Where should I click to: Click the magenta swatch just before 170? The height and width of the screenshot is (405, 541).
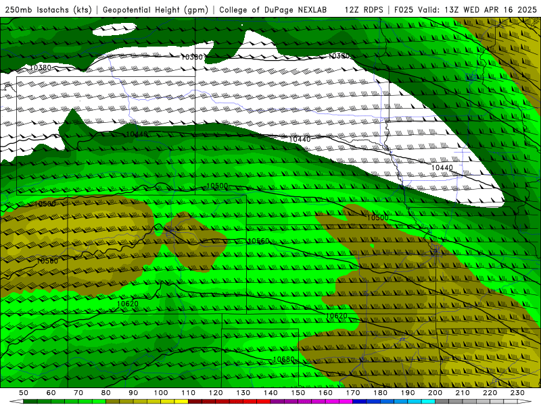click(x=346, y=402)
